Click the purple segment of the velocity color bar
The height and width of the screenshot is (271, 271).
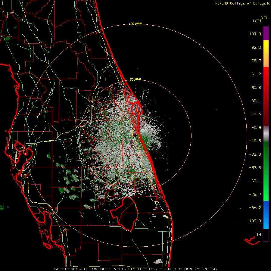(x=266, y=34)
